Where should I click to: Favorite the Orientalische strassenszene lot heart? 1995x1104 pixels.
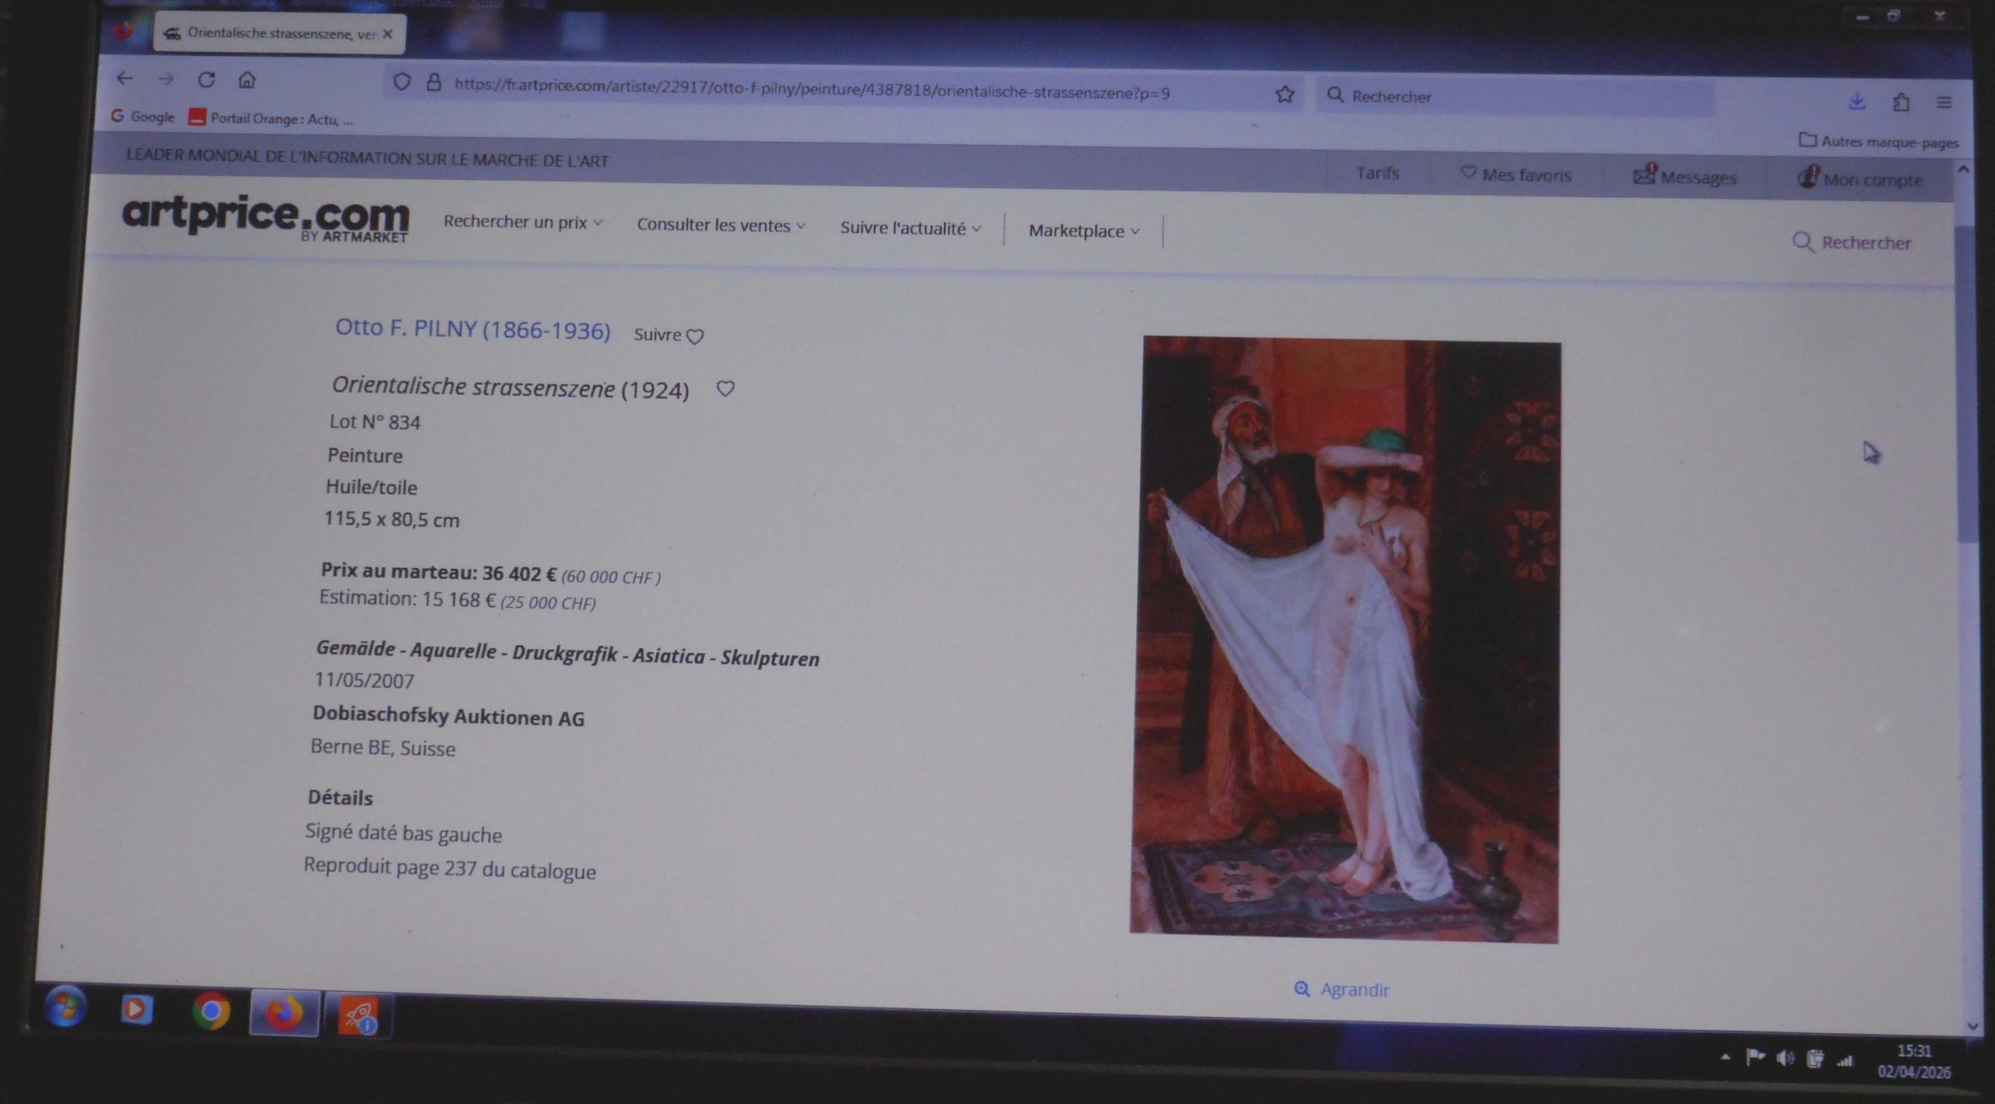tap(725, 388)
